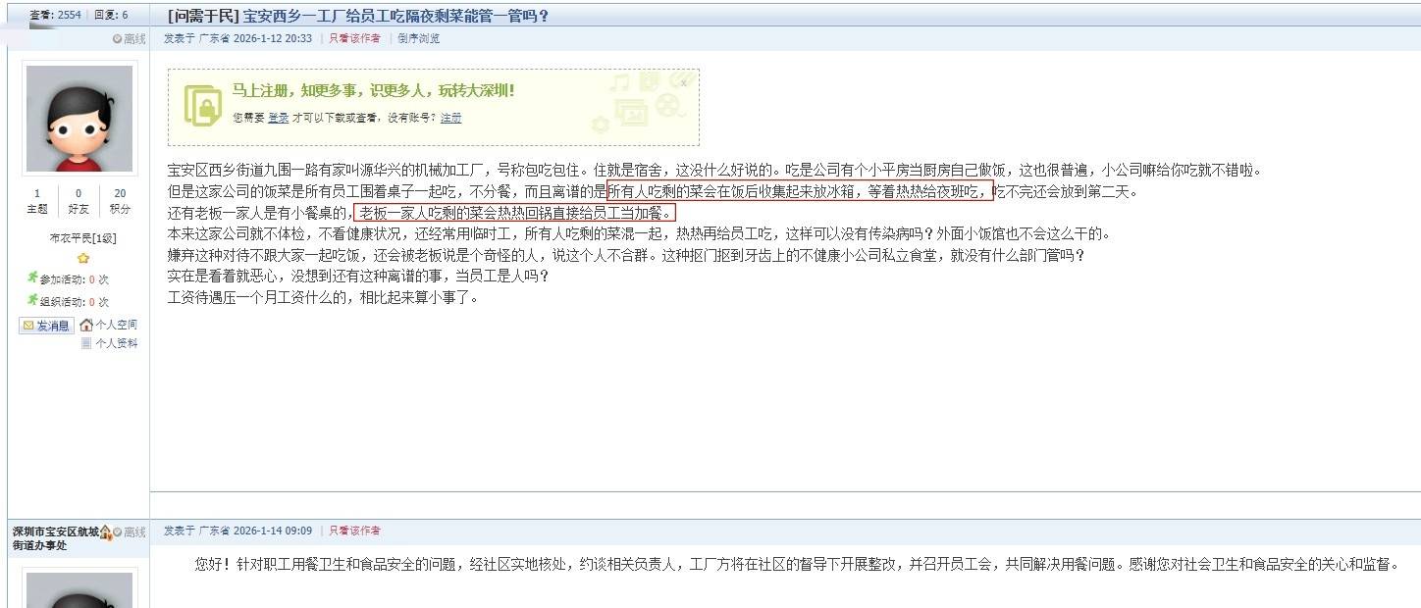The image size is (1421, 608).
Task: Open the [问需于民] category tag
Action: tap(202, 16)
